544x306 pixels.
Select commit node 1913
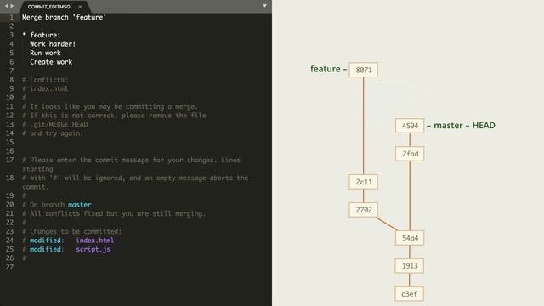410,266
